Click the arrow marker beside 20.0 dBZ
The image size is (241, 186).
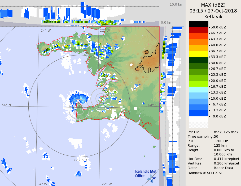coord(209,81)
